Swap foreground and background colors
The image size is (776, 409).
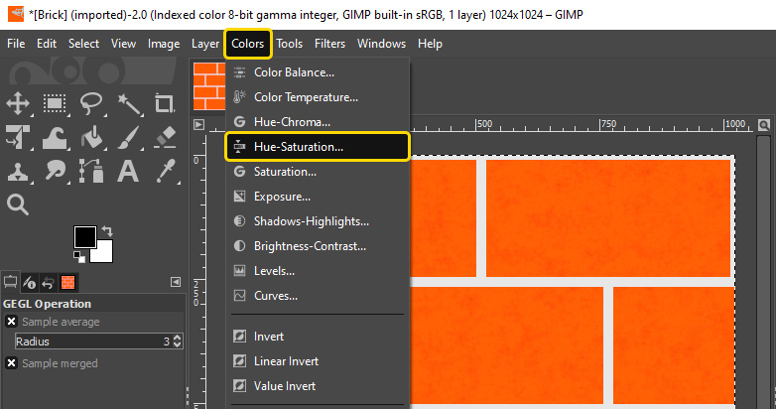pos(107,230)
